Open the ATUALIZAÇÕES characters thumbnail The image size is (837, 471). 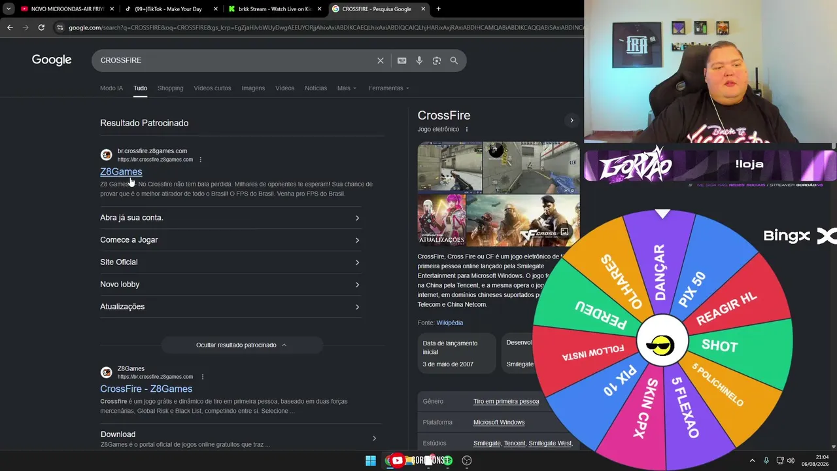(441, 220)
